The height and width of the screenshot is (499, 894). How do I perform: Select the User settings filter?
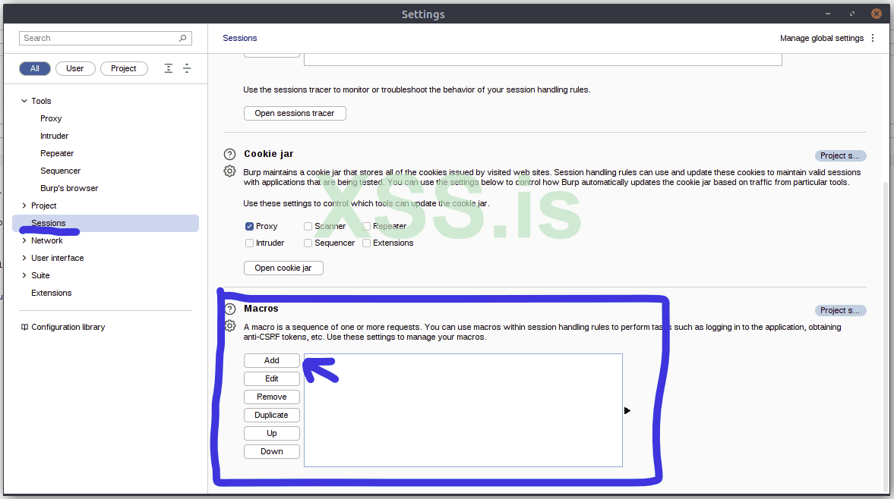[75, 68]
